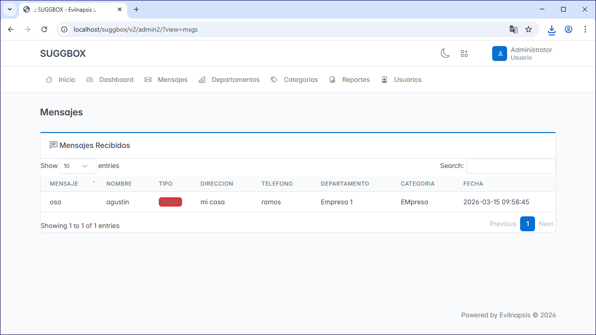Select the SUGGBOX - Evilnapsis browser tab

[73, 9]
